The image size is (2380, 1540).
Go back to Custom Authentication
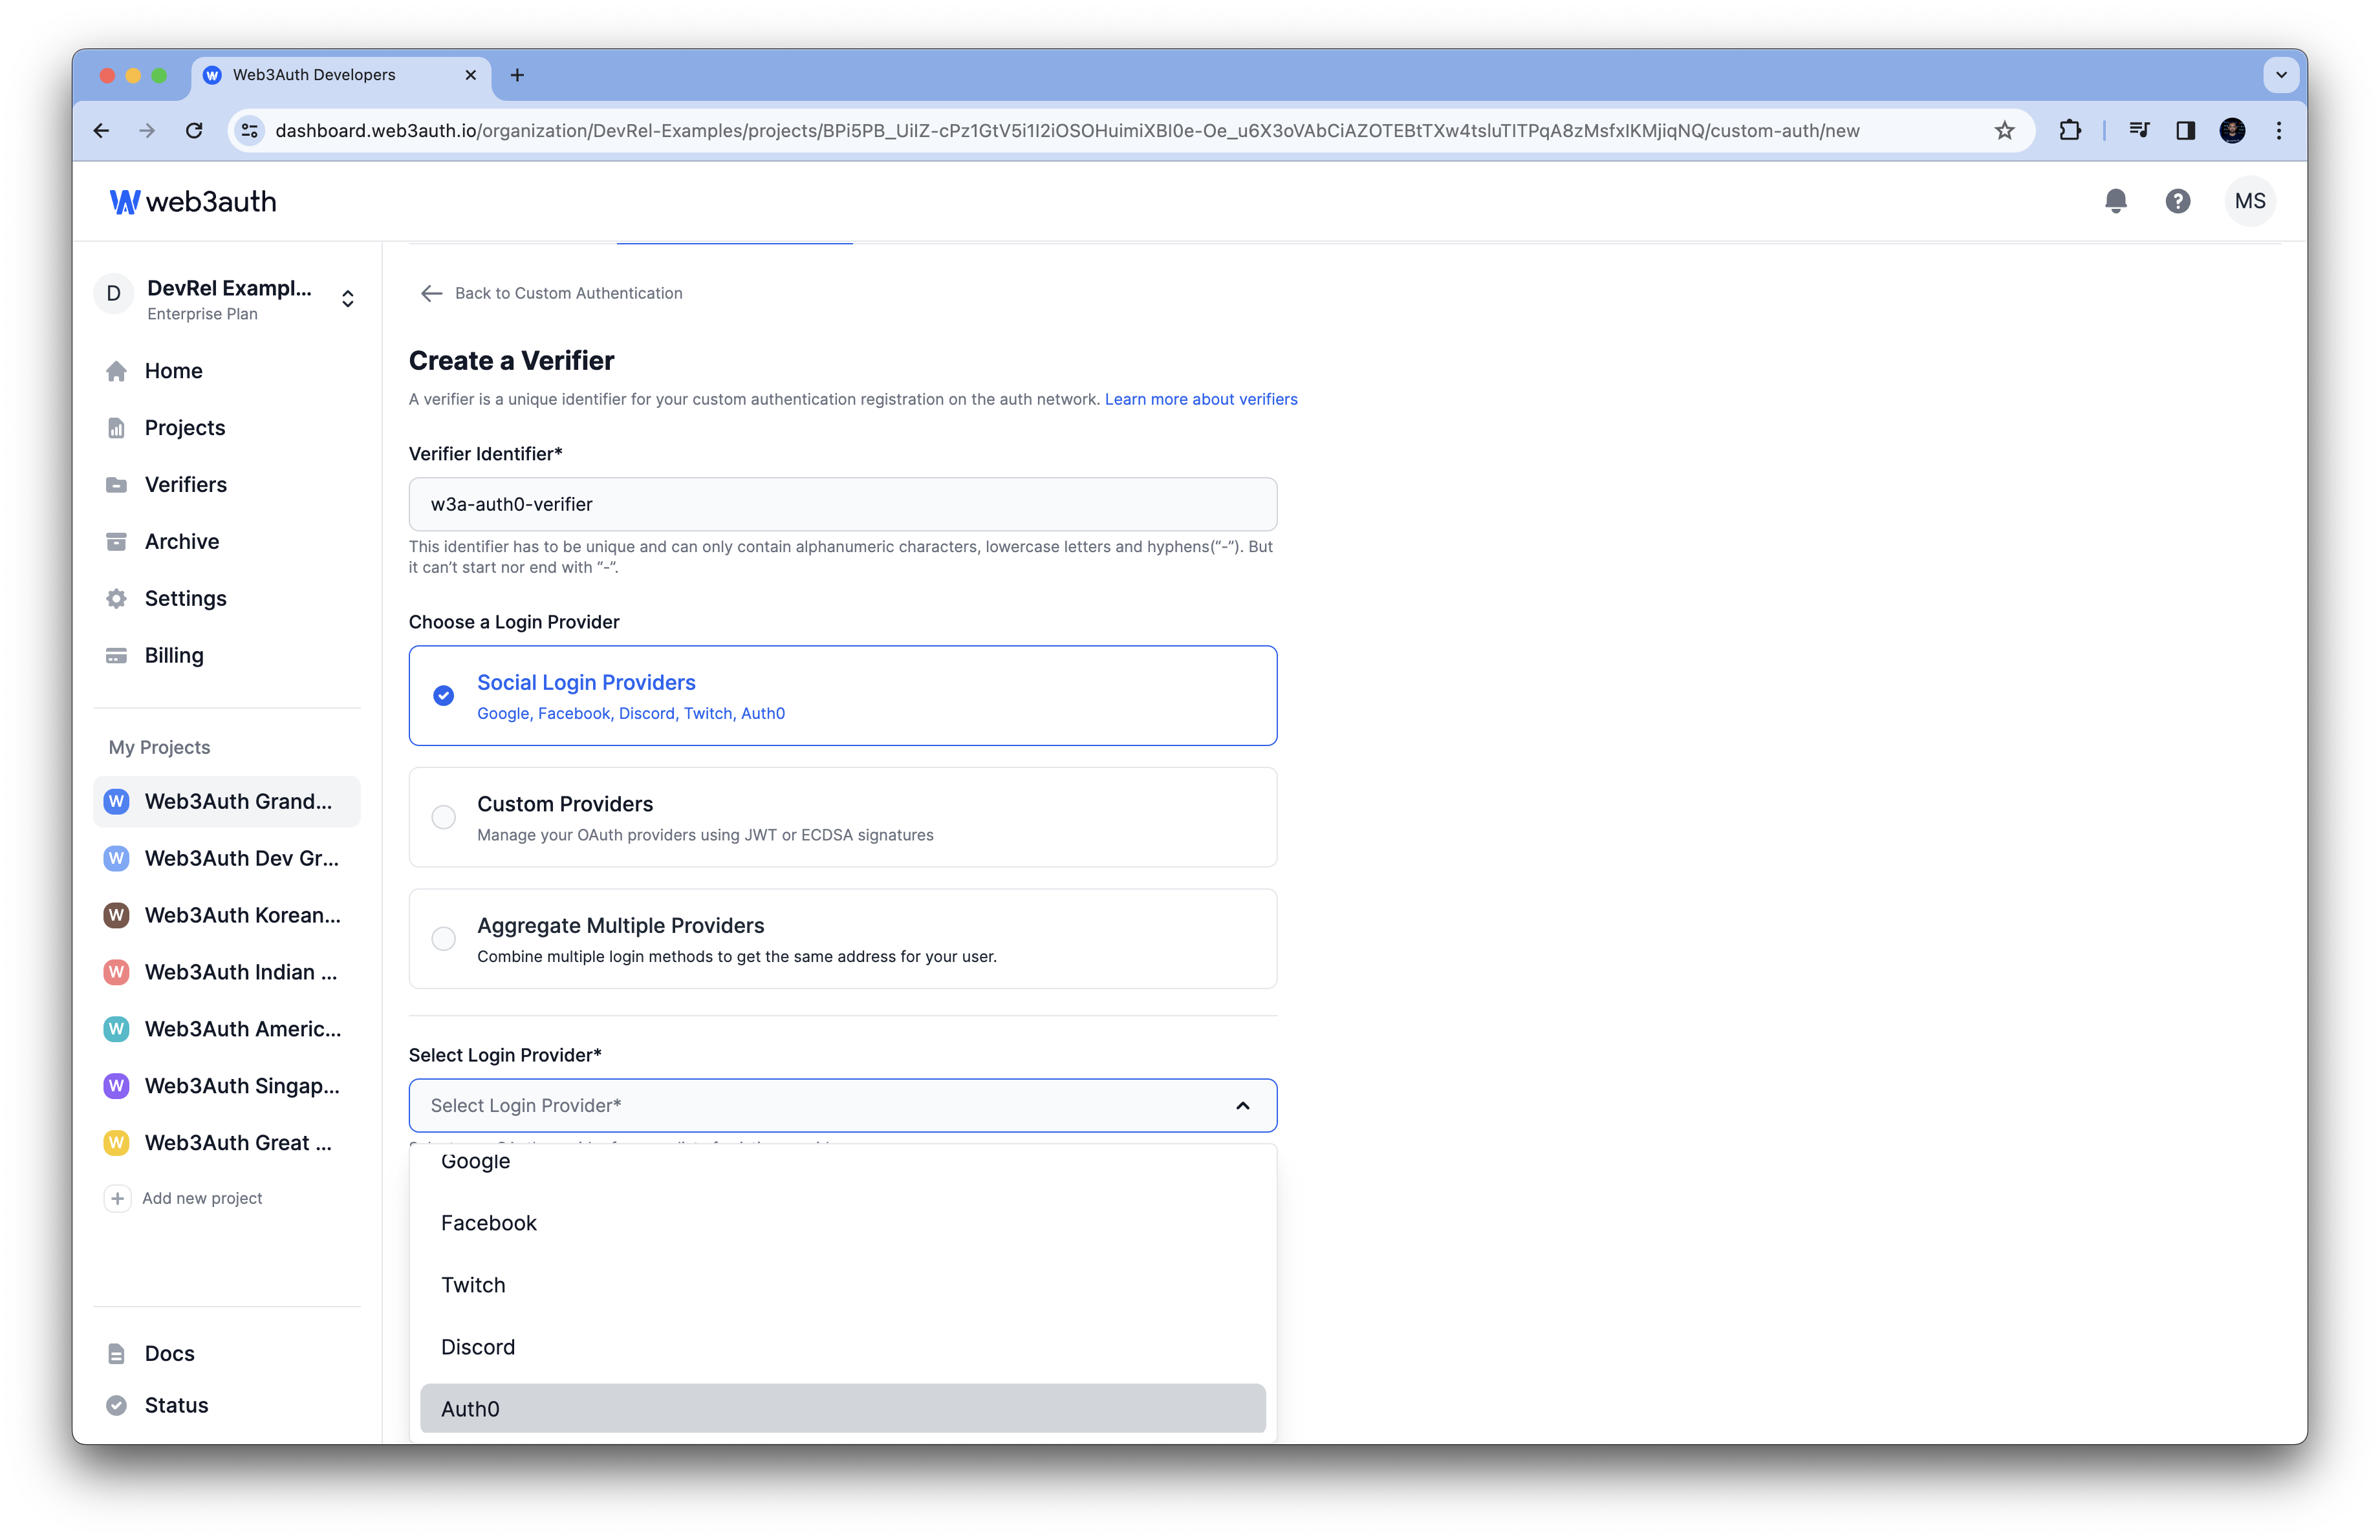tap(551, 293)
